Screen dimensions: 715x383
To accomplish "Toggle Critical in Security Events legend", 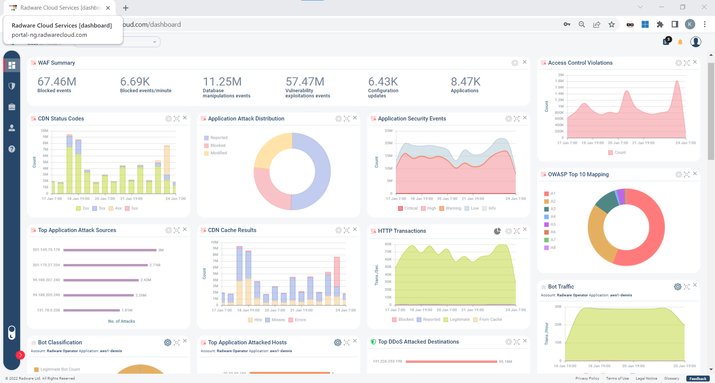I will click(x=408, y=208).
